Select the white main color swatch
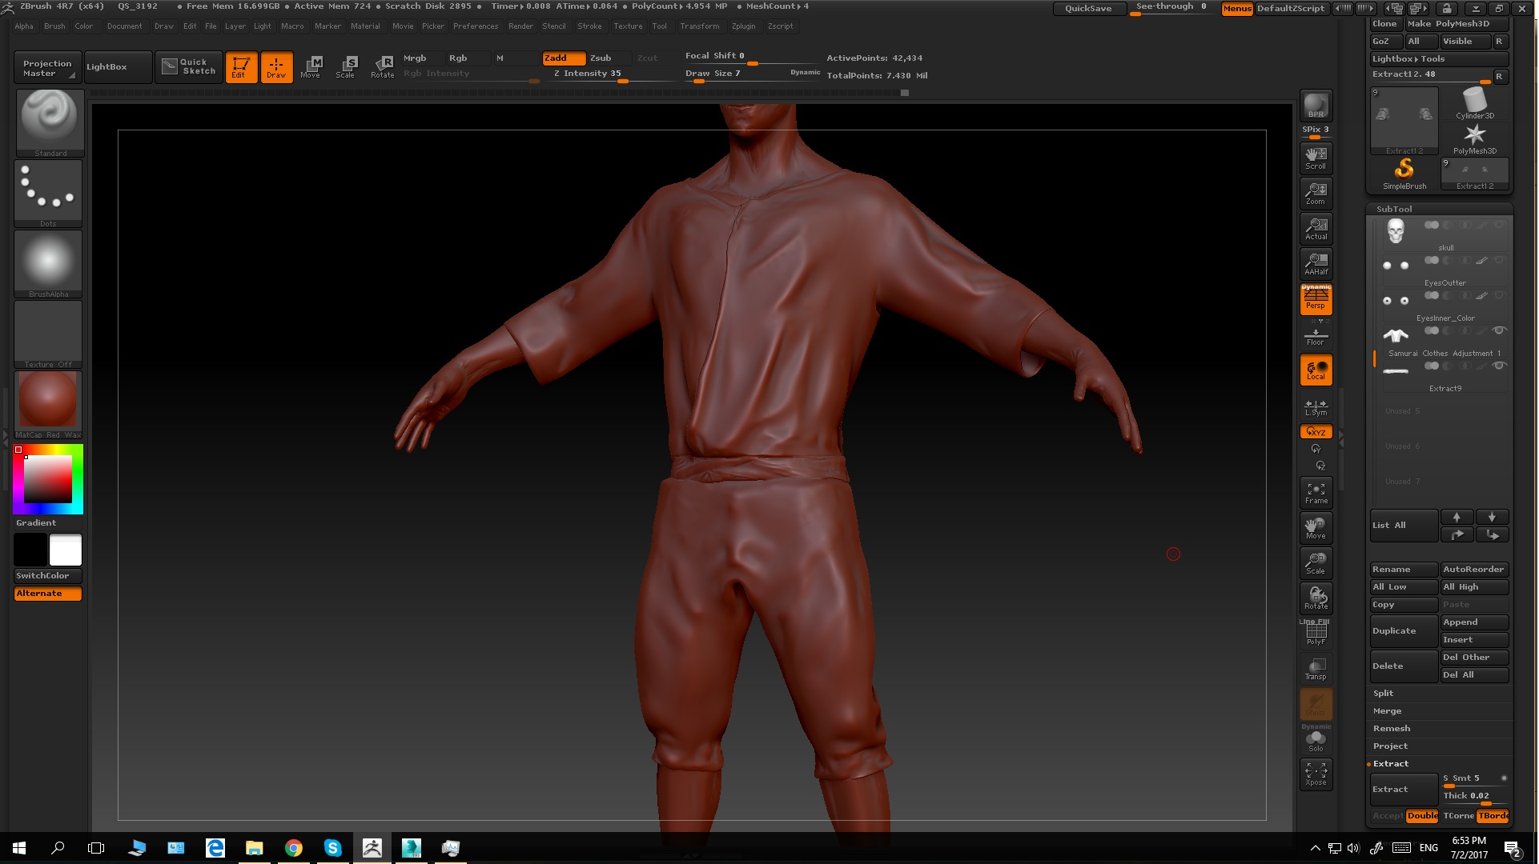 tap(66, 550)
